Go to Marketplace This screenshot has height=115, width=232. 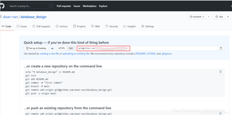[x=89, y=6]
